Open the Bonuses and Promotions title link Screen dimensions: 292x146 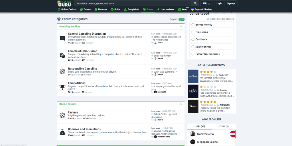tap(84, 129)
